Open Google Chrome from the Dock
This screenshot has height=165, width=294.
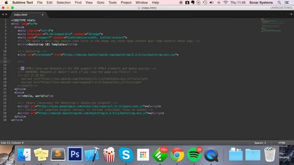click(x=177, y=154)
